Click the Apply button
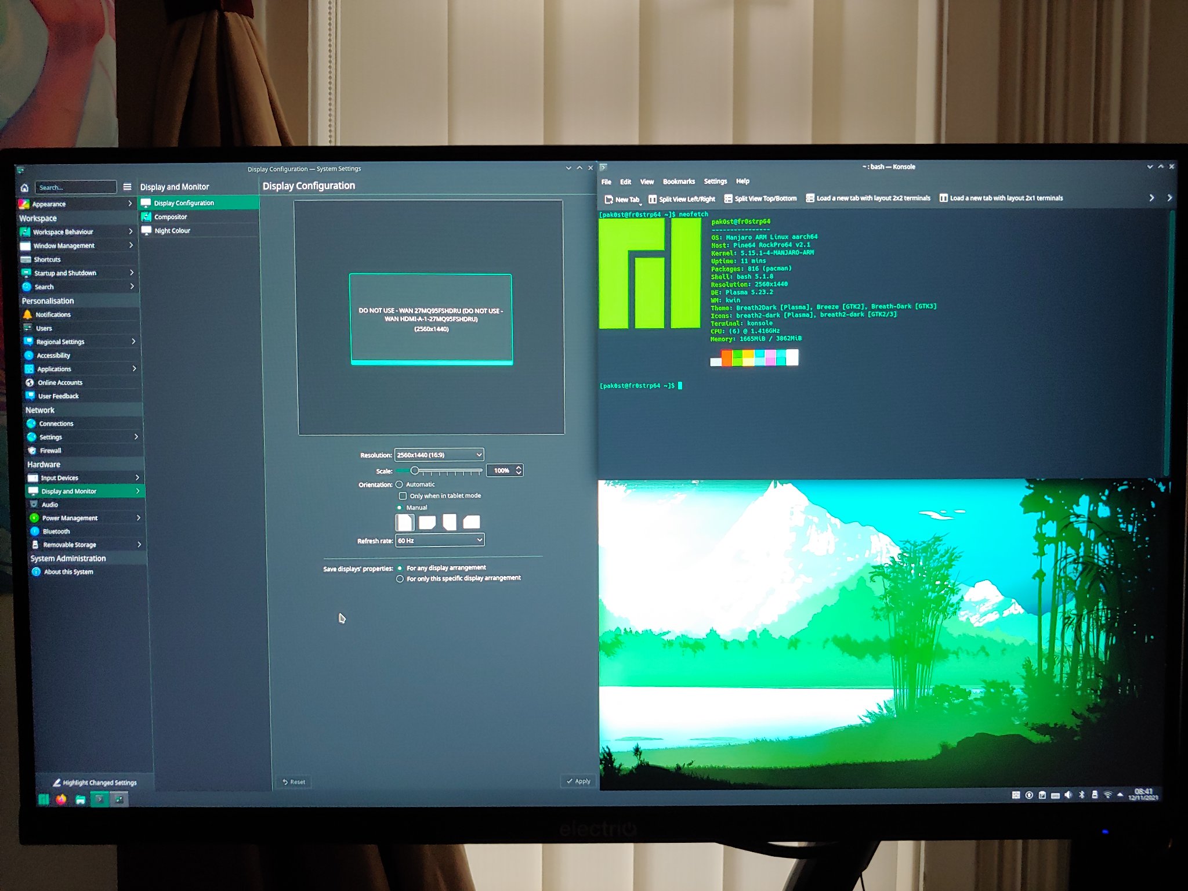The height and width of the screenshot is (891, 1188). point(578,781)
